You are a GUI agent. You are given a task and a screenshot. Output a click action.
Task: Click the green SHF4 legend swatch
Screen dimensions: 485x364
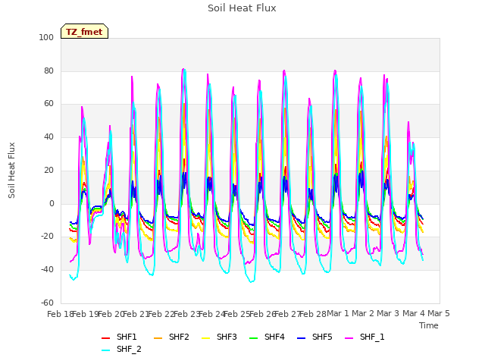click(254, 338)
